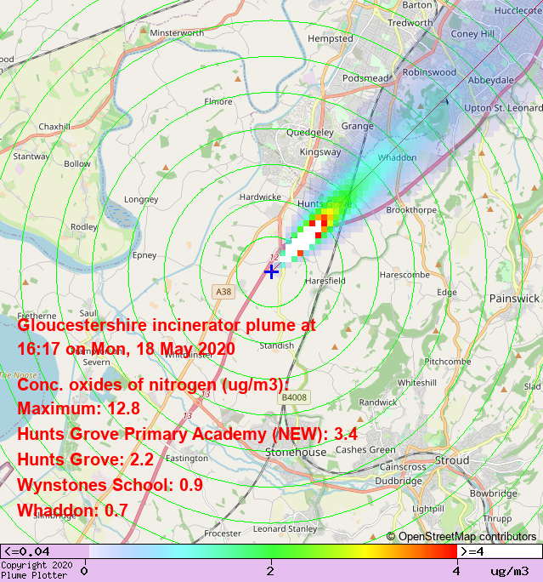Click the Harescombe village label

pyautogui.click(x=404, y=275)
